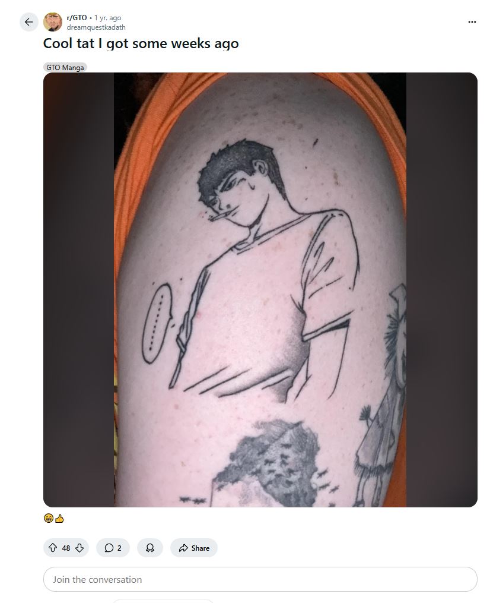Upvote the post with the up arrow
The image size is (490, 603).
[53, 548]
